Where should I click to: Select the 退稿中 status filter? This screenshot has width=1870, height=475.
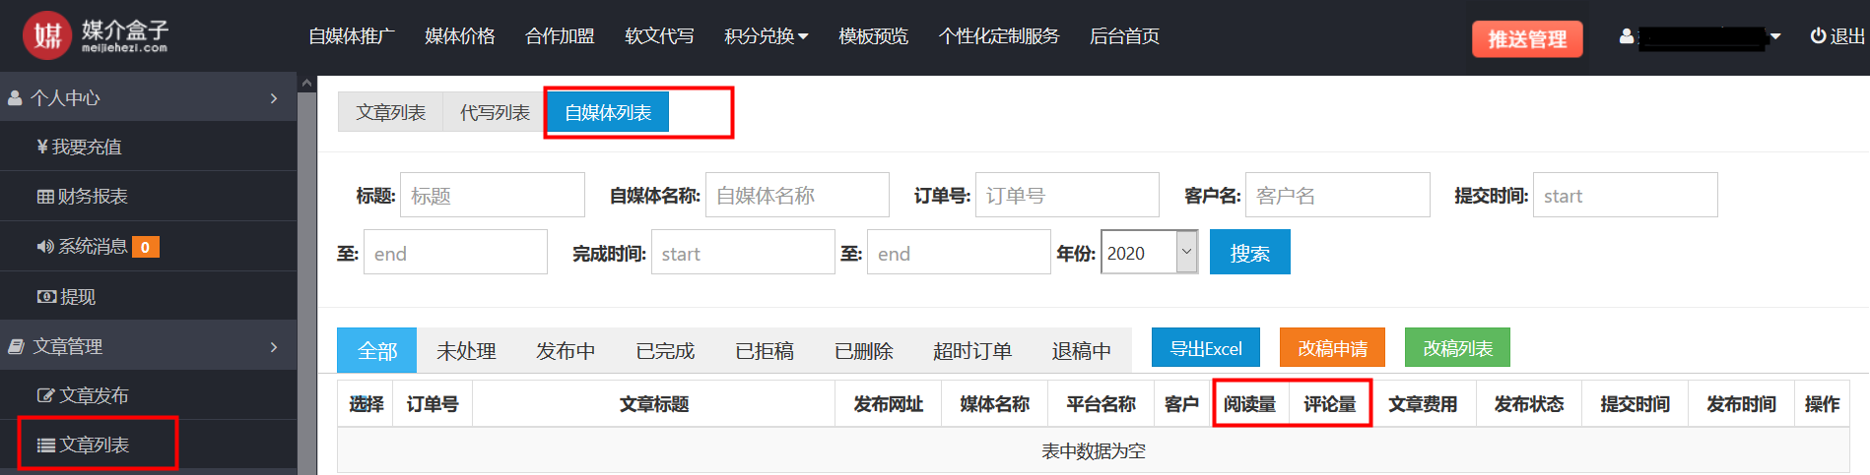tap(1081, 350)
